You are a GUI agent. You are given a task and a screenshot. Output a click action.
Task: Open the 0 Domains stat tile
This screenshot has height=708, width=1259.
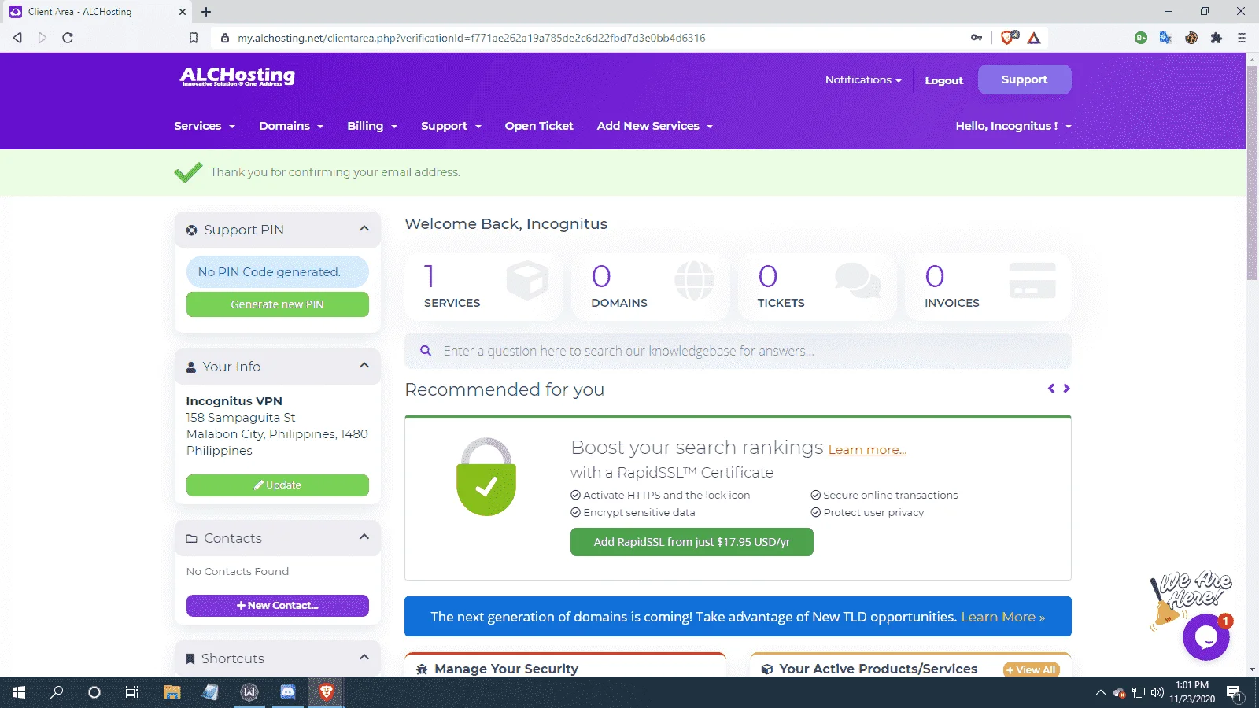651,286
